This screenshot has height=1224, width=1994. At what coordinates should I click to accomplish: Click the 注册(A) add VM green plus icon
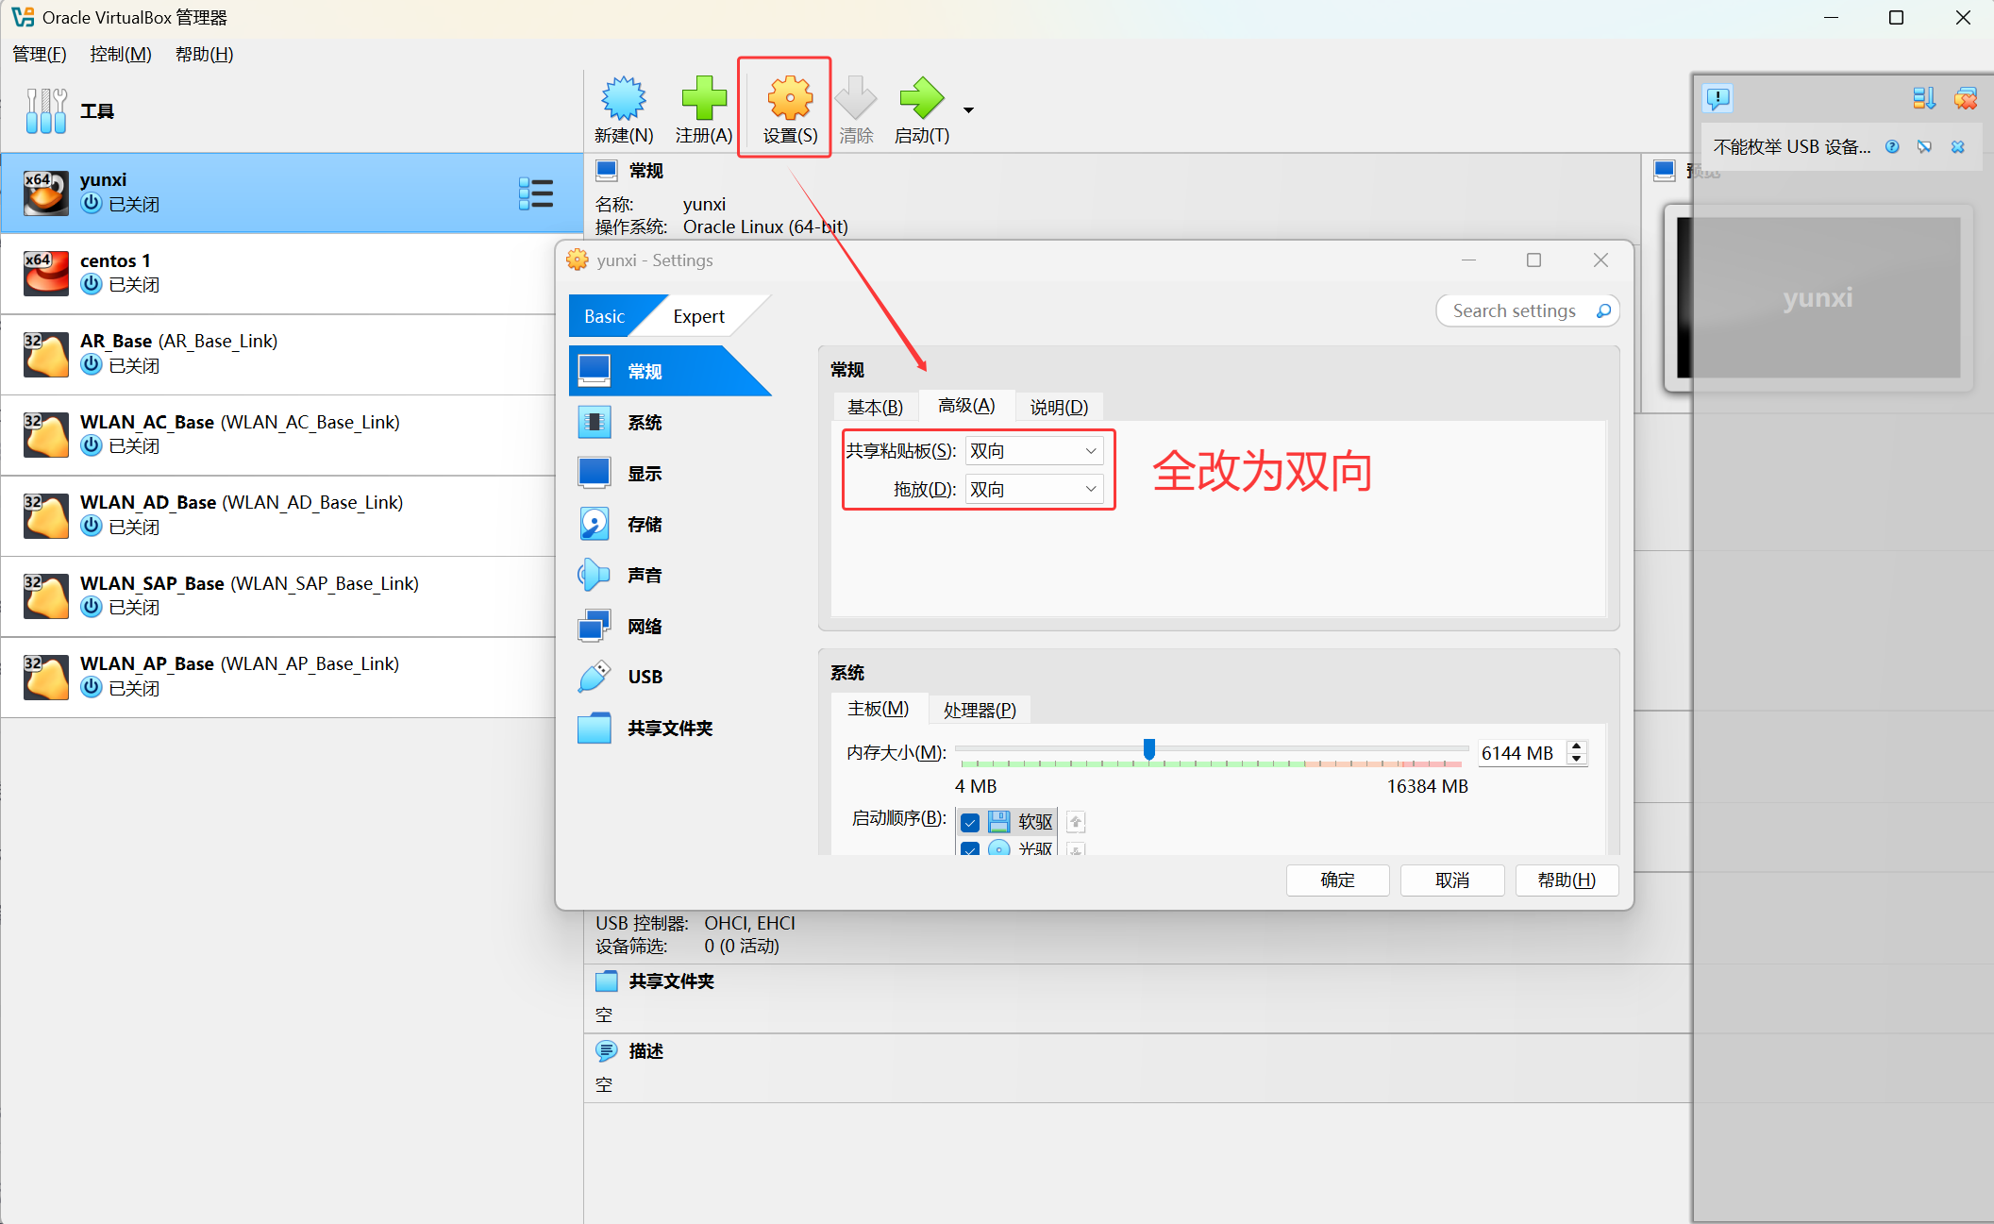click(x=704, y=98)
